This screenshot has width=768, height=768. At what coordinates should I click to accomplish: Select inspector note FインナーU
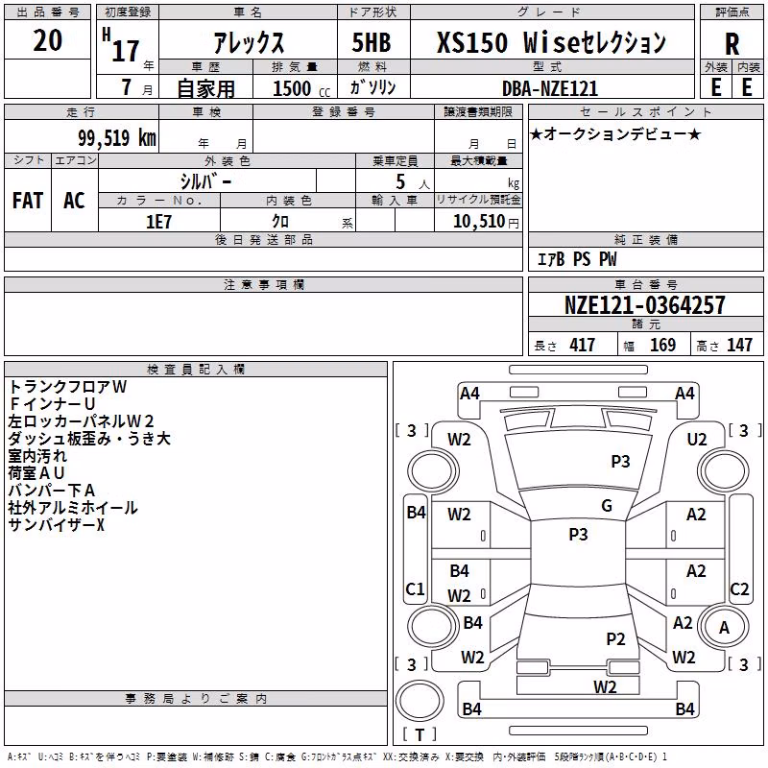click(52, 404)
